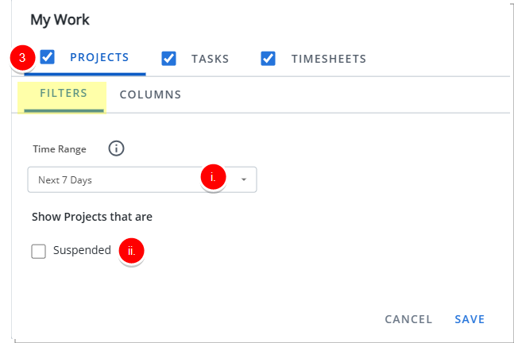The image size is (514, 343).
Task: Click the info icon beside Time Range
Action: tap(117, 148)
